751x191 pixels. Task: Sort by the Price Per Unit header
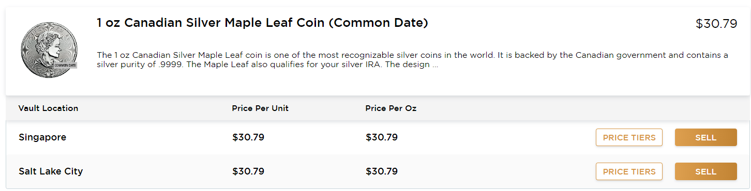click(x=260, y=108)
